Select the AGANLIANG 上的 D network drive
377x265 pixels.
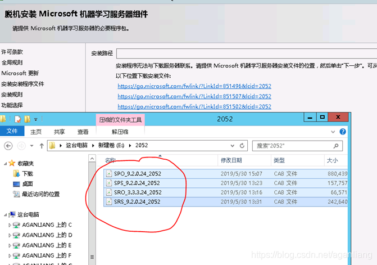(42, 235)
